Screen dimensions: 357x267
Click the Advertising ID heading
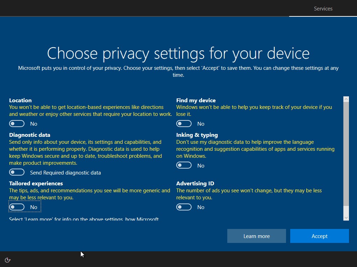(x=195, y=183)
